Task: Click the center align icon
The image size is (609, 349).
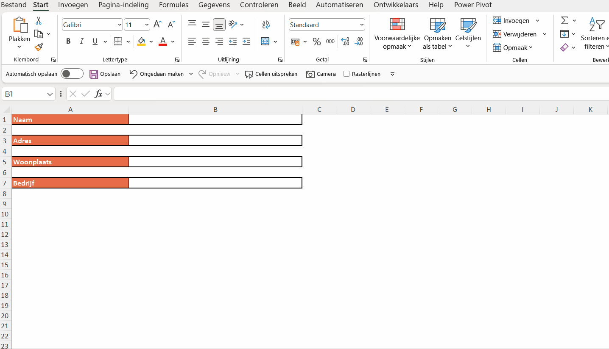Action: pyautogui.click(x=206, y=42)
